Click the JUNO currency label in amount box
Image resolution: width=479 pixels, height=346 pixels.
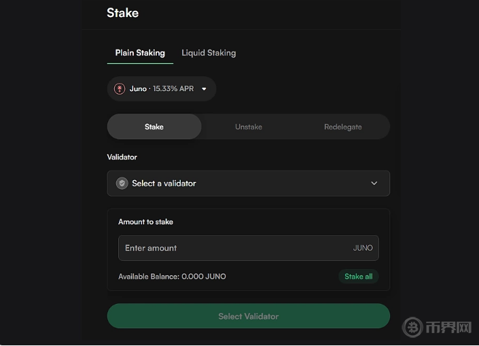363,248
